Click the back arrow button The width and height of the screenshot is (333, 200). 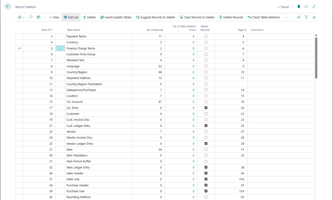(8, 7)
